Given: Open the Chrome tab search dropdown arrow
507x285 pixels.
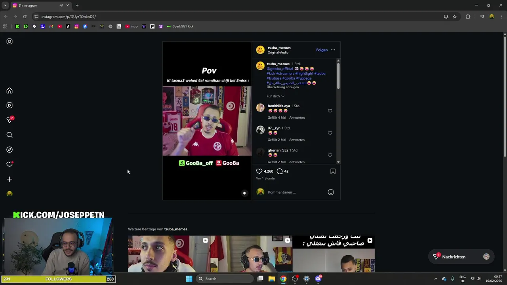Looking at the screenshot, I should click(5, 6).
